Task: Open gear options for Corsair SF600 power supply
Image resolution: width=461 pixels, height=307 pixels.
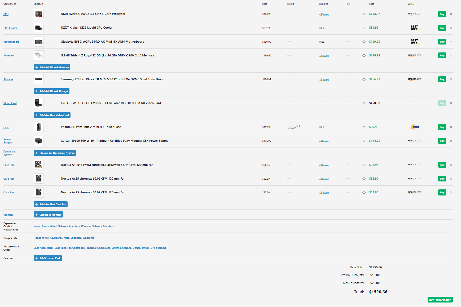Action: pyautogui.click(x=364, y=141)
